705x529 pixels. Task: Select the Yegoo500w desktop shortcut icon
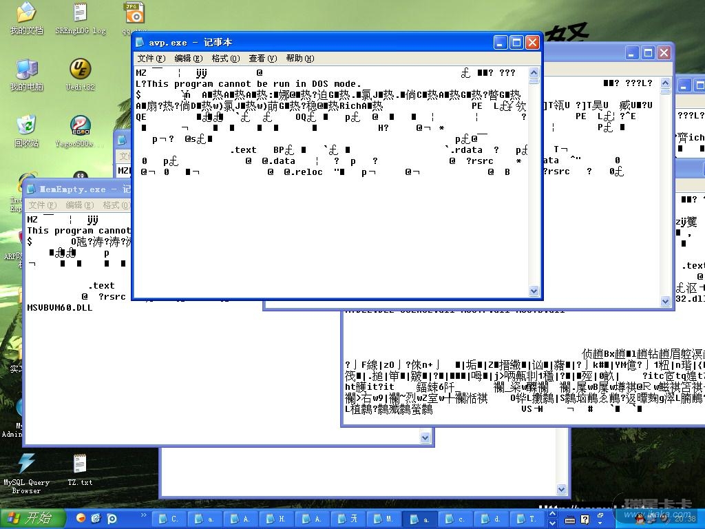[80, 126]
